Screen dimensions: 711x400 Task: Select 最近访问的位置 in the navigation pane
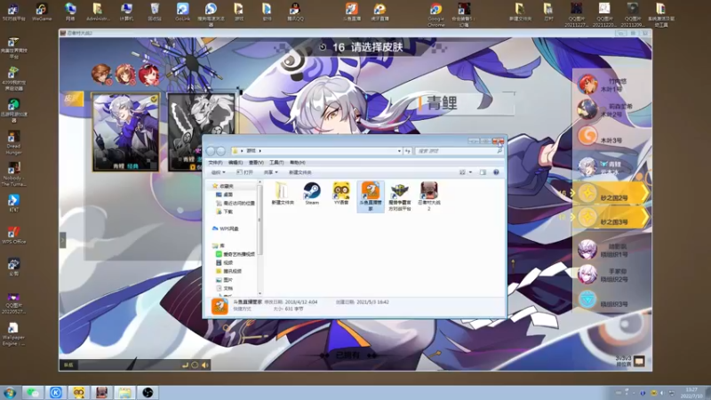[x=236, y=204]
